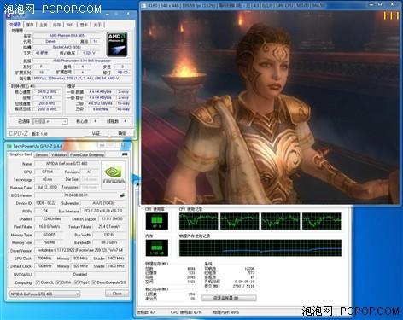
Task: Click the Close button in GPU-Z
Action: 117,294
